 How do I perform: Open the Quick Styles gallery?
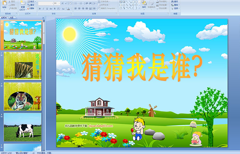click(152, 5)
